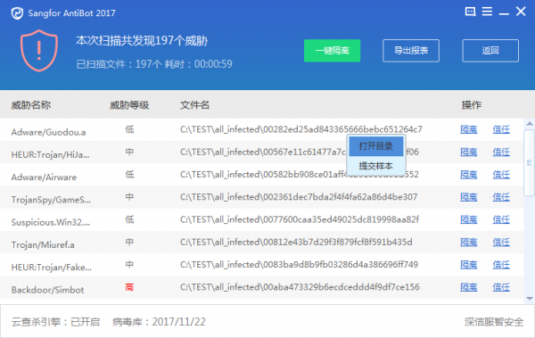Trust the TrojanSpy/GameS... file

501,197
